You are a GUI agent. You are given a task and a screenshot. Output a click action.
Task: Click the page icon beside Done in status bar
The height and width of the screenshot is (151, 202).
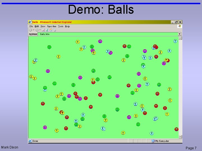point(30,141)
